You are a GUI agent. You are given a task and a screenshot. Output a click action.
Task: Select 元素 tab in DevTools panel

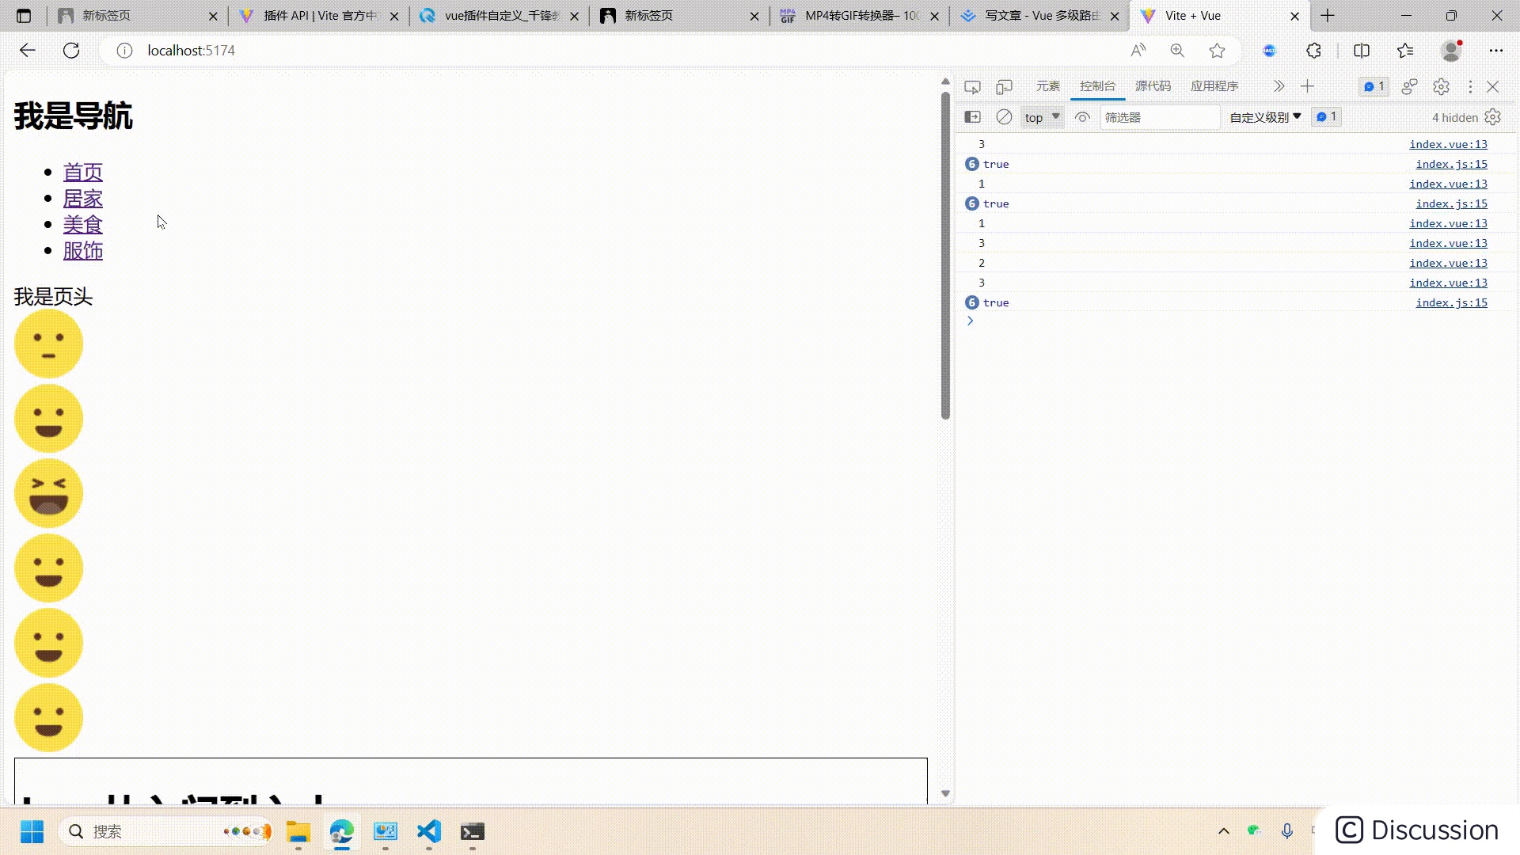(1047, 85)
